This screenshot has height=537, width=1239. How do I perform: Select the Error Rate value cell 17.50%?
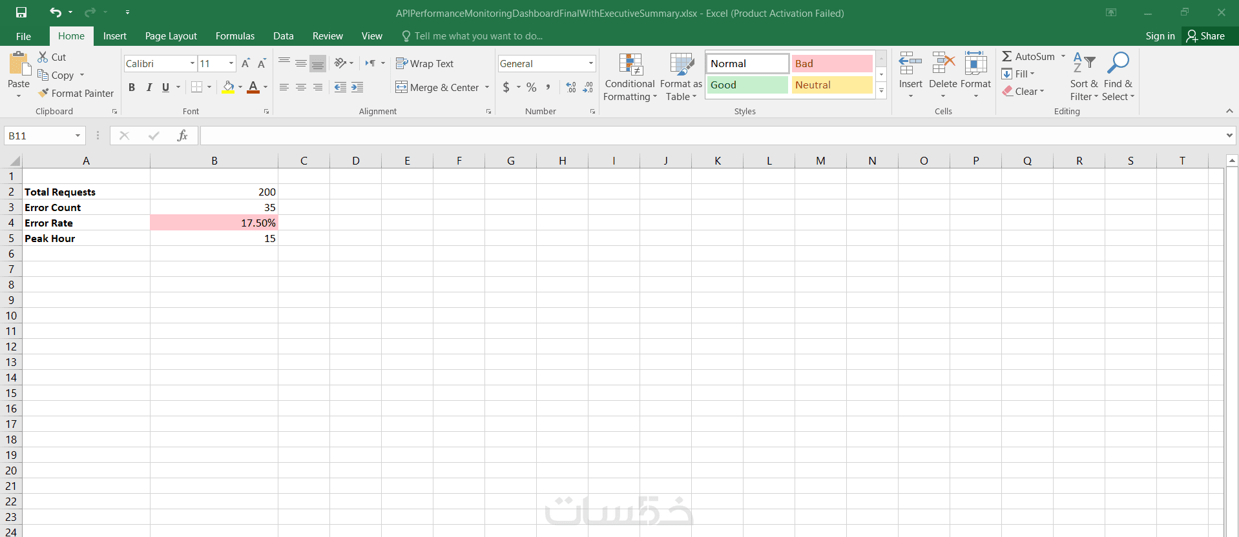[214, 223]
